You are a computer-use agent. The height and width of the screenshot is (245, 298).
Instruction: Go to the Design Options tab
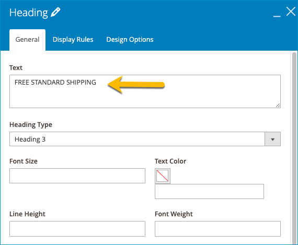(130, 40)
